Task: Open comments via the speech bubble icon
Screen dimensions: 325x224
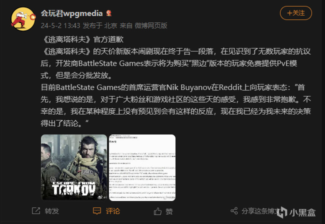Action: coord(97,211)
